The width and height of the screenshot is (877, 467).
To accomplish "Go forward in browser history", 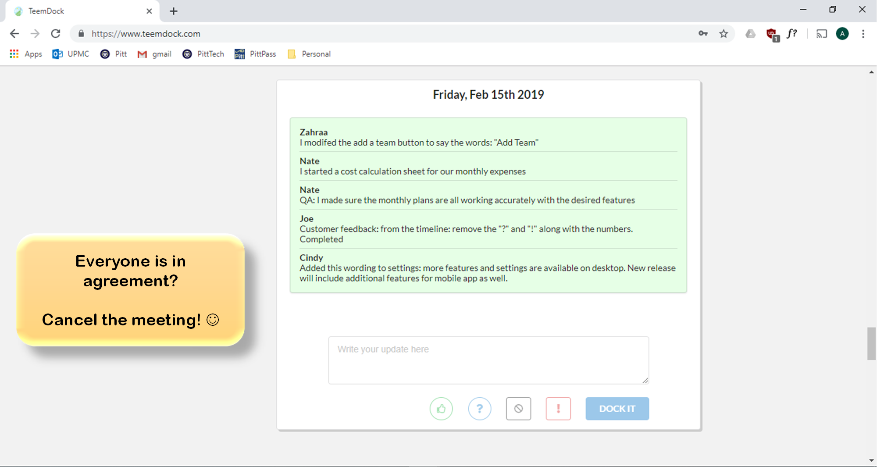I will coord(35,34).
